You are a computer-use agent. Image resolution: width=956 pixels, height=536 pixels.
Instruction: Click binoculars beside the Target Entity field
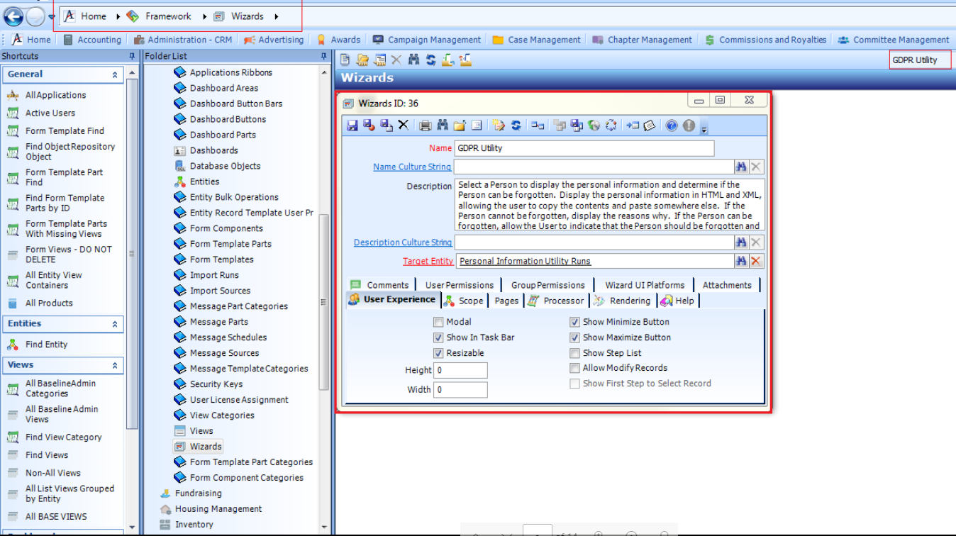click(x=741, y=261)
